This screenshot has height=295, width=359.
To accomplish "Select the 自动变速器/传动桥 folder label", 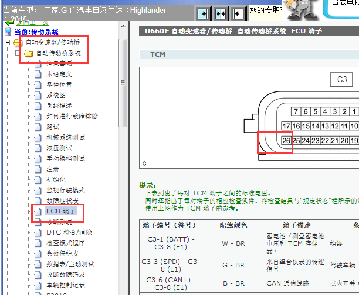I will (53, 42).
